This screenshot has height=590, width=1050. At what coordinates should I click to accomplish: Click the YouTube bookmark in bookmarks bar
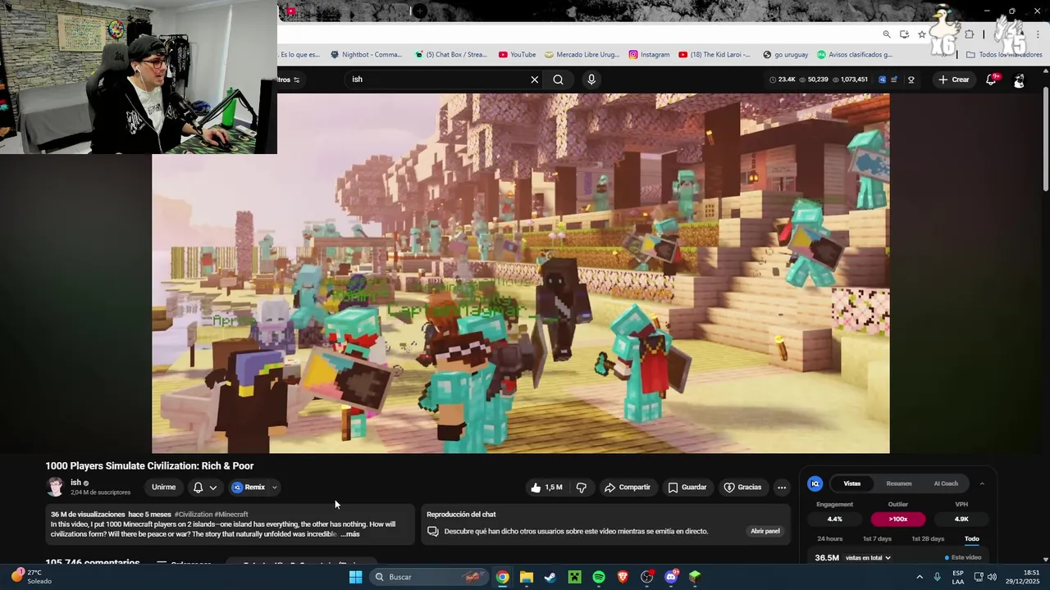(x=517, y=55)
